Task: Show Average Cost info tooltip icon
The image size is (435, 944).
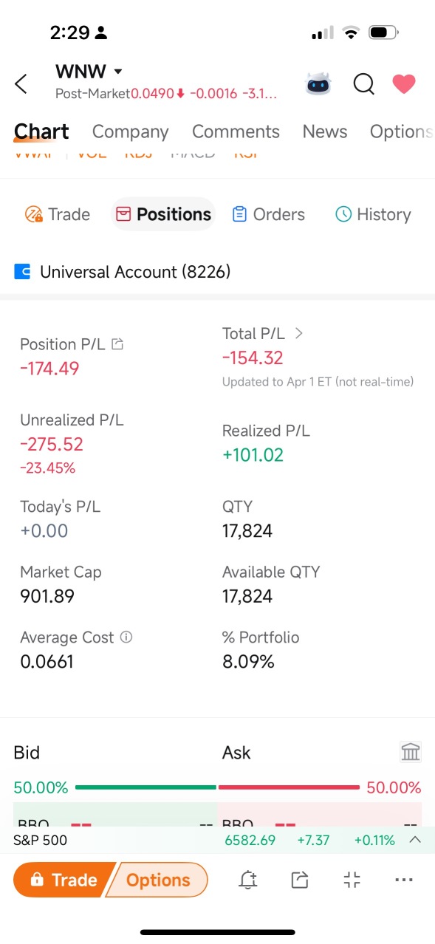Action: [126, 637]
